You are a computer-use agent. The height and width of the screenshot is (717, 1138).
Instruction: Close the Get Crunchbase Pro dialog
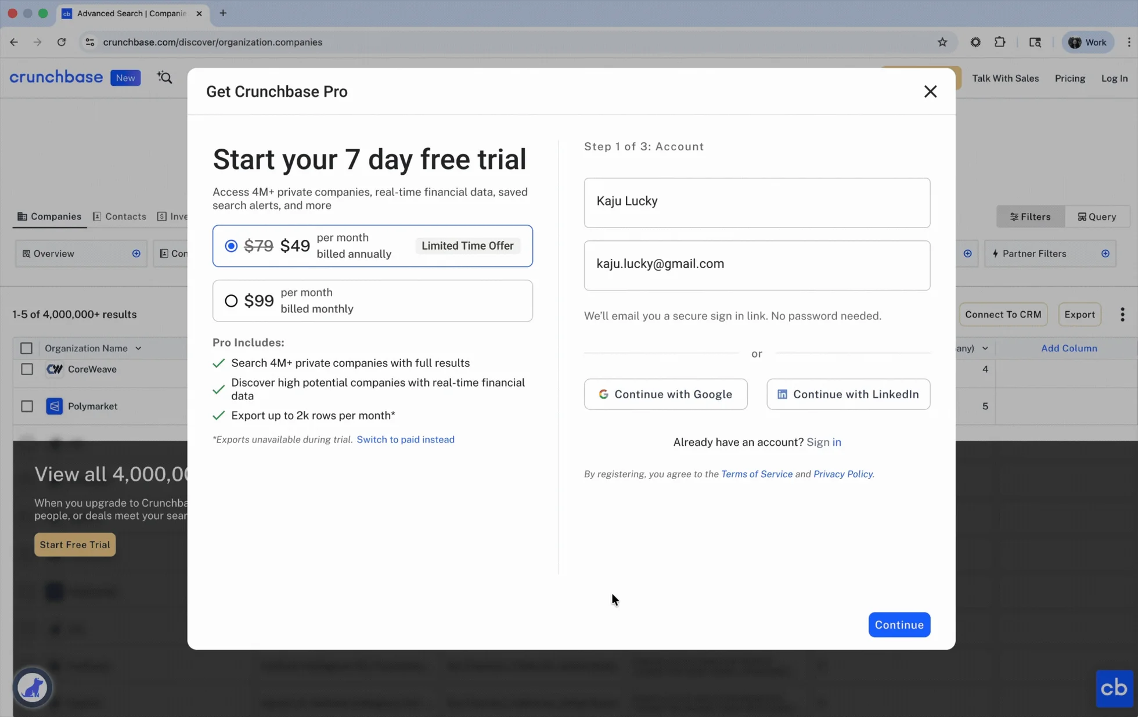(x=930, y=91)
